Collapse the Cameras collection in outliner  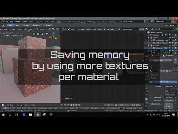(149, 45)
